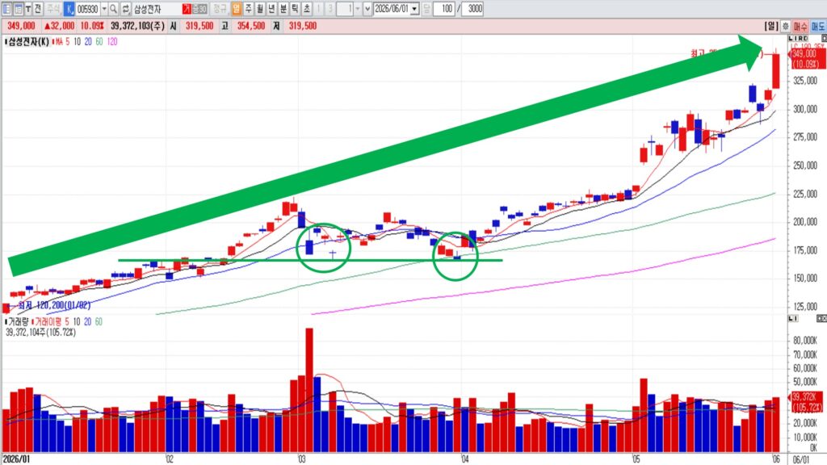Click the first panel layout icon in toolbar
Screen dimensions: 827x465
[x=6, y=9]
